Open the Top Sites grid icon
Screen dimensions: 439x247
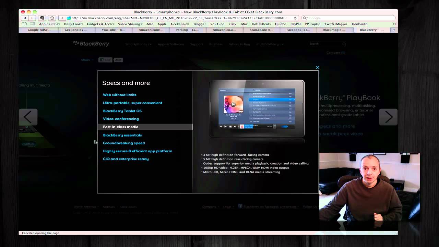(x=33, y=24)
